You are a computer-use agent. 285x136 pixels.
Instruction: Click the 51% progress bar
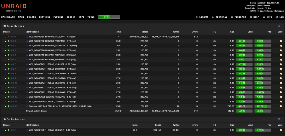coord(109,17)
